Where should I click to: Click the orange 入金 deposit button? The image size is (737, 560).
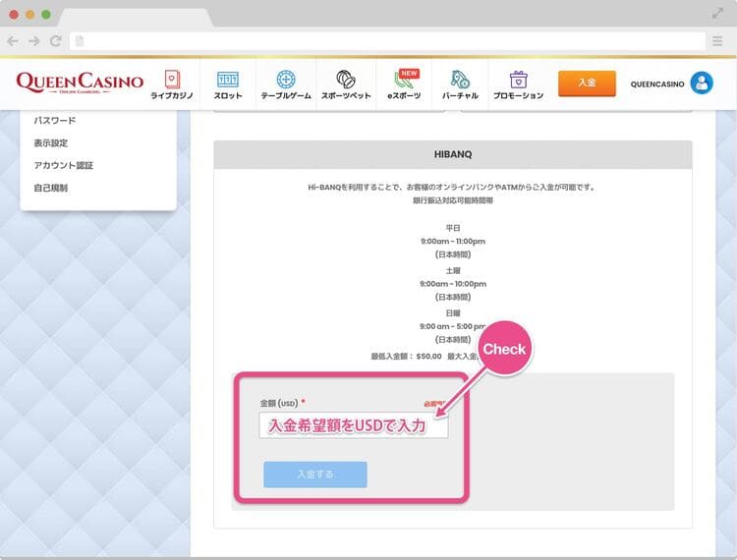587,84
